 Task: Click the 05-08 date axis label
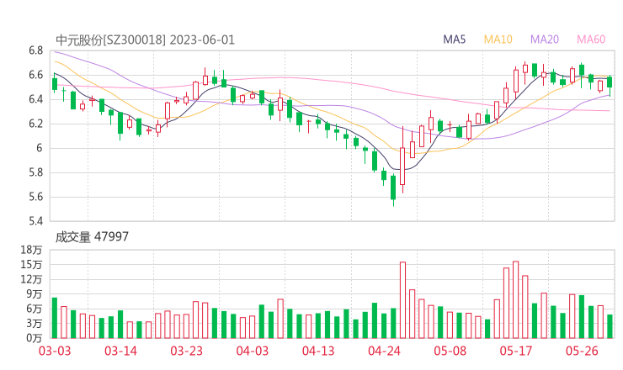click(450, 351)
